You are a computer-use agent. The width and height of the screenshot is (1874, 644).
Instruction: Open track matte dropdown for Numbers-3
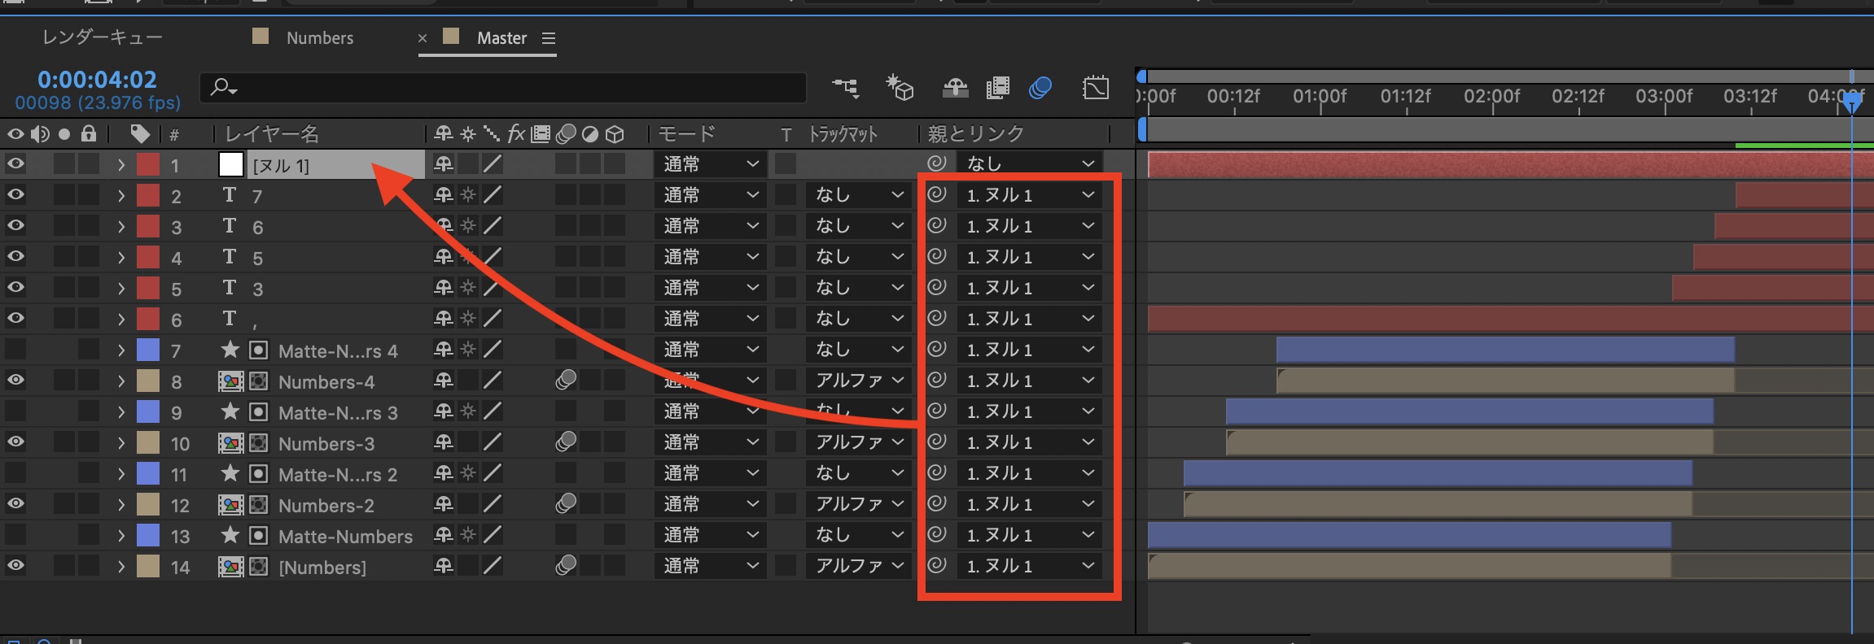(x=858, y=442)
